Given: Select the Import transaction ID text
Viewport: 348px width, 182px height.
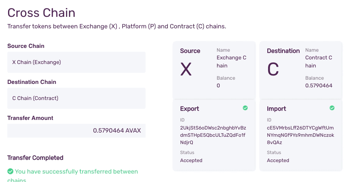Looking at the screenshot, I should 300,135.
